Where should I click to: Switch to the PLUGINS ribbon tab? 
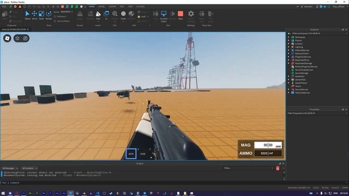[x=141, y=7]
